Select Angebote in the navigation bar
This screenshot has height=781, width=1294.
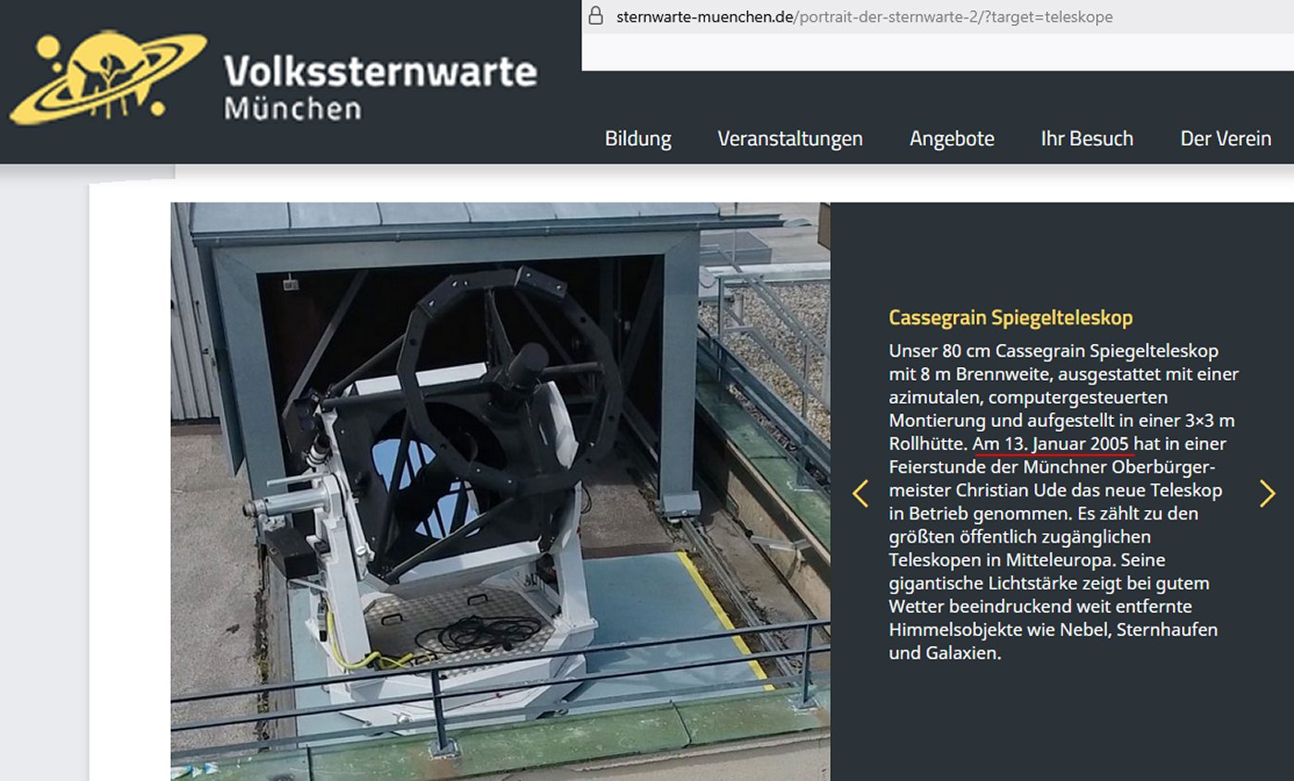click(x=951, y=139)
